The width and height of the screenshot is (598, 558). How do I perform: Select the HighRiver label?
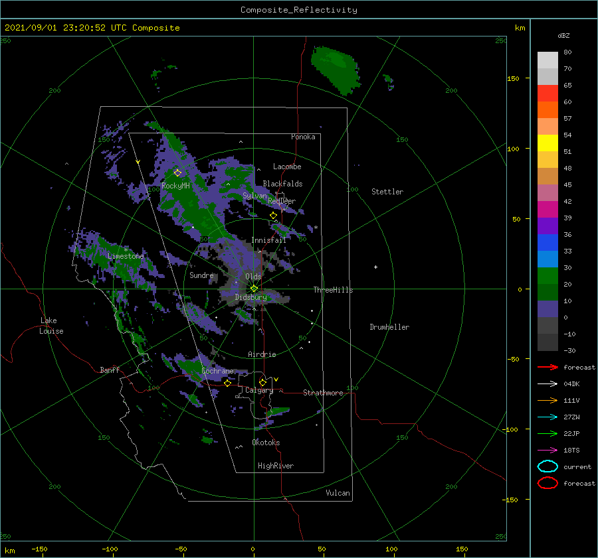pos(276,466)
